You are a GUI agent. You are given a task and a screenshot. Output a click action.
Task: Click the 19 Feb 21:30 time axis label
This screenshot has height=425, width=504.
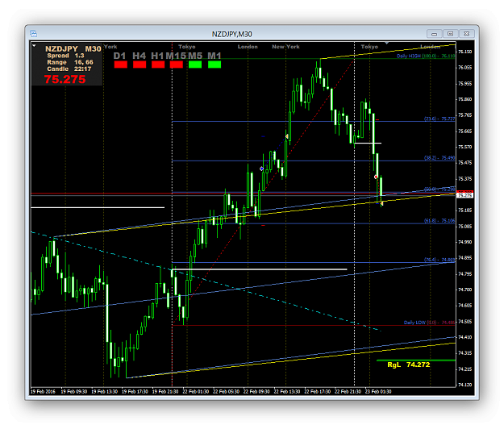[165, 392]
